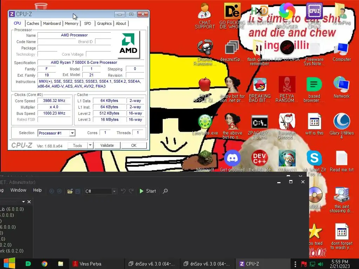Show hidden system tray icons
Screen dimensions: 359x269
point(295,264)
